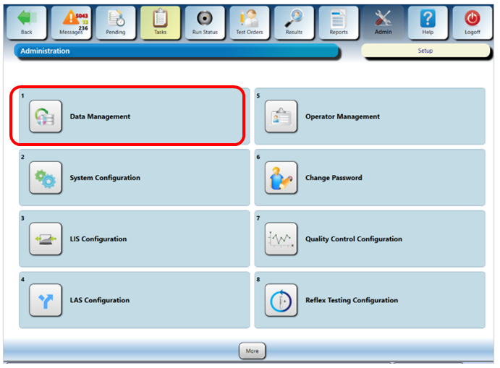Go Back using the green arrow
The height and width of the screenshot is (368, 500).
tap(27, 22)
